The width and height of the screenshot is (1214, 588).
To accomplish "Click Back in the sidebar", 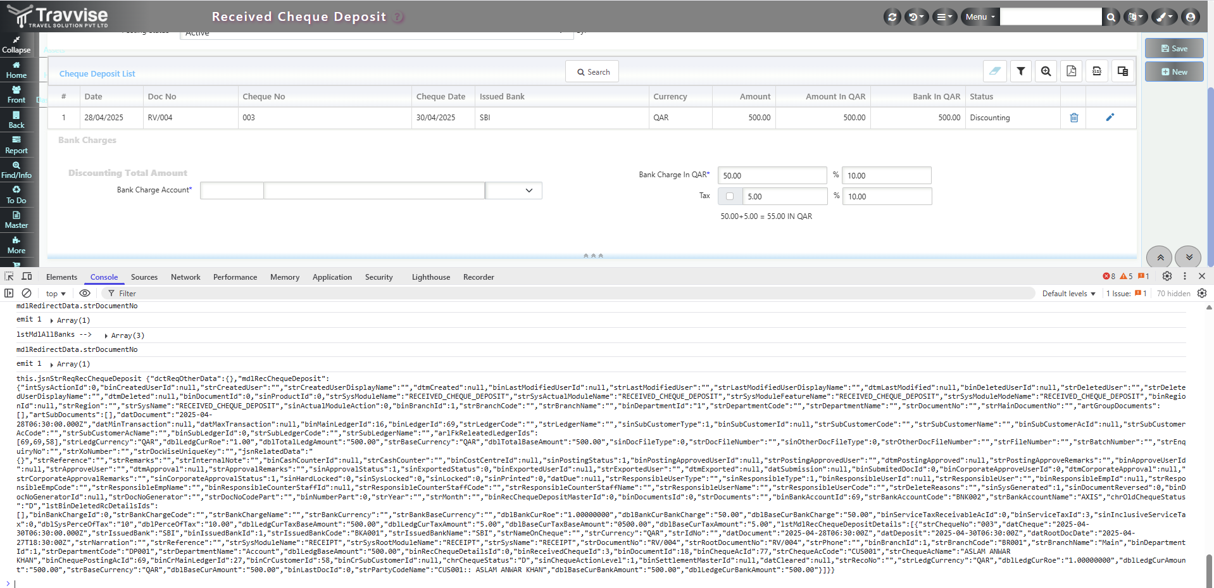I will [16, 120].
